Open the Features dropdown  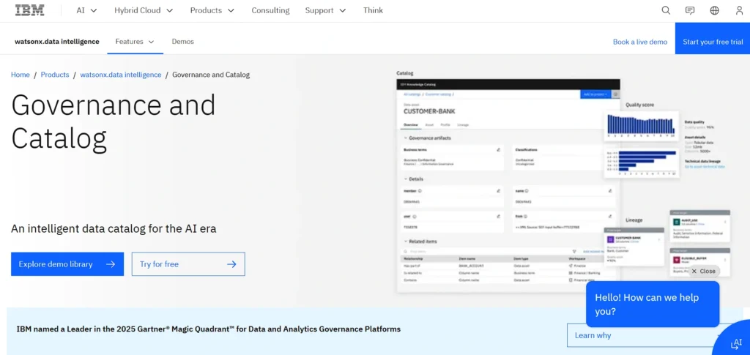coord(135,42)
